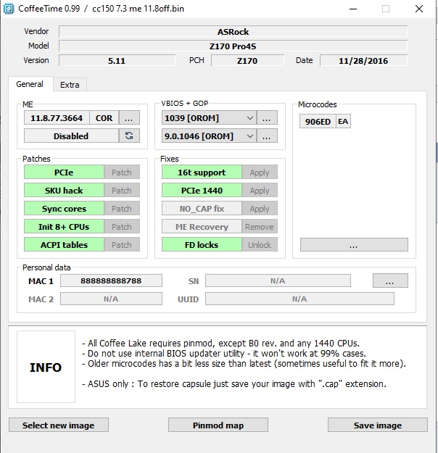This screenshot has height=453, width=438.
Task: Click the NO_CAP fix status label
Action: pyautogui.click(x=202, y=208)
